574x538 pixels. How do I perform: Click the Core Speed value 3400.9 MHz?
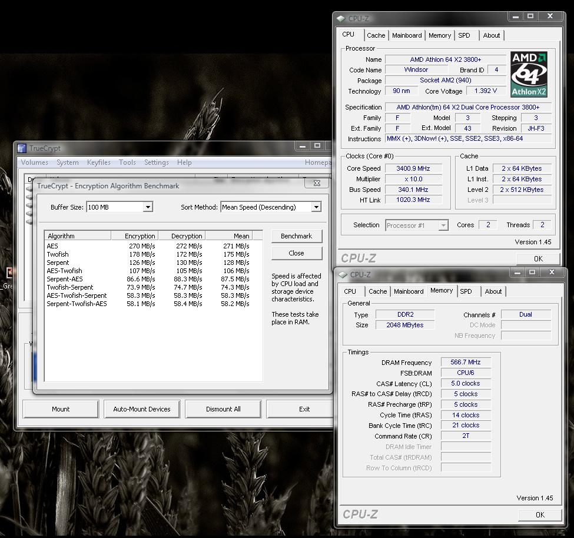(413, 168)
